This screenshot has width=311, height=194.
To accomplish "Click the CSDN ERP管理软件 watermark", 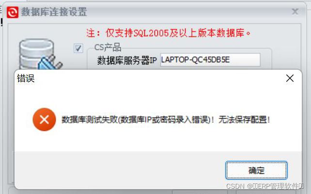I will coord(265,186).
